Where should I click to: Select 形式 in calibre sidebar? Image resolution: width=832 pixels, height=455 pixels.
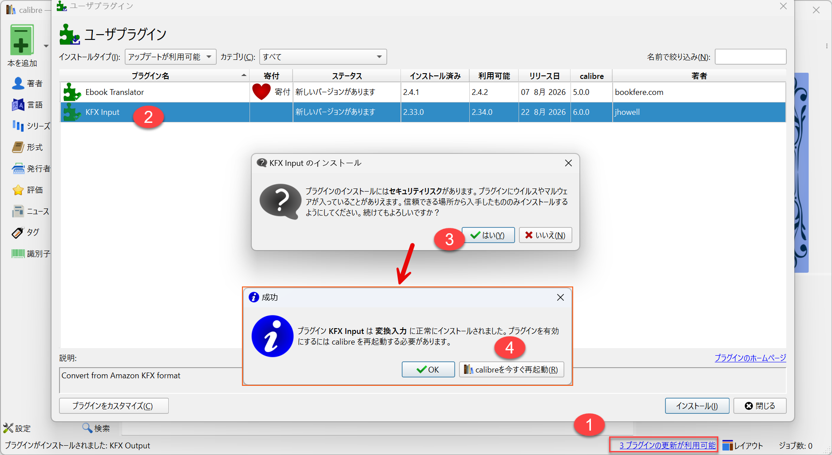click(28, 147)
